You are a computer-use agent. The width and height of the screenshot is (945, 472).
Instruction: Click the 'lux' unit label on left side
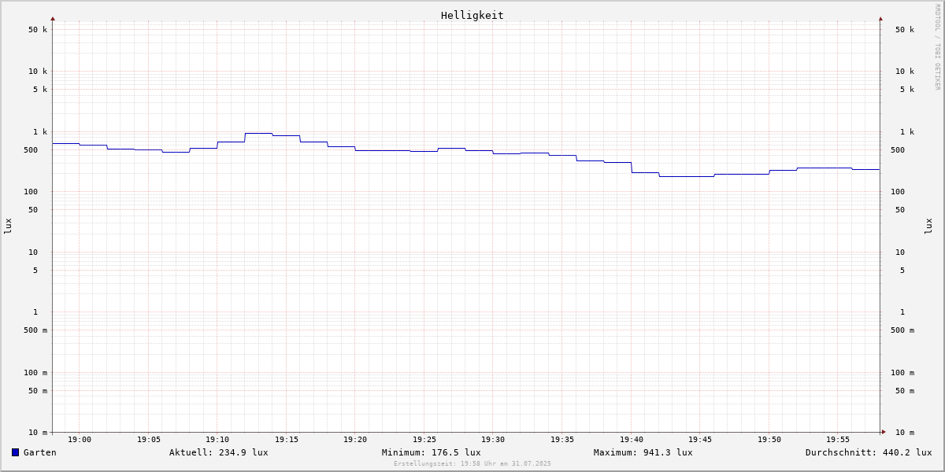click(8, 226)
